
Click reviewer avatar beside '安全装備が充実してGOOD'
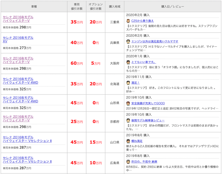click(128, 103)
